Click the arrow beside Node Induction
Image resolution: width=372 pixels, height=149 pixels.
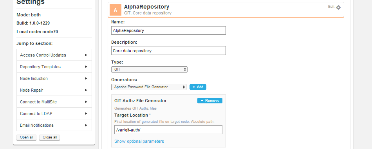point(86,78)
